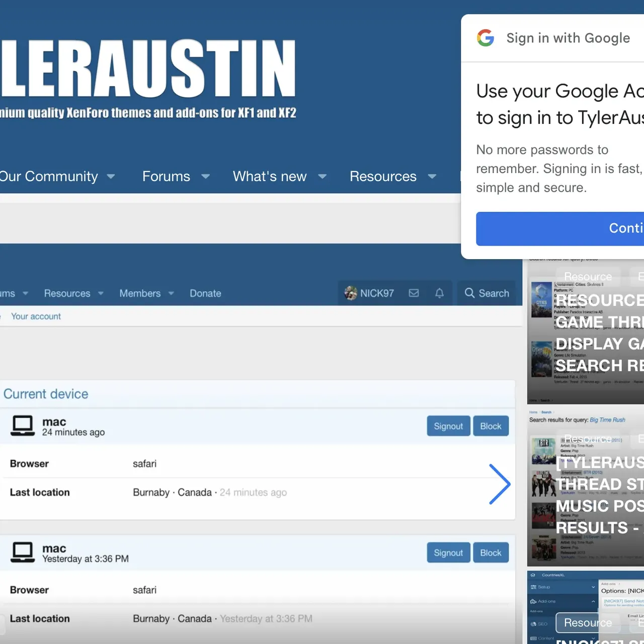644x644 pixels.
Task: Expand the current device details with the right arrow
Action: [x=500, y=484]
